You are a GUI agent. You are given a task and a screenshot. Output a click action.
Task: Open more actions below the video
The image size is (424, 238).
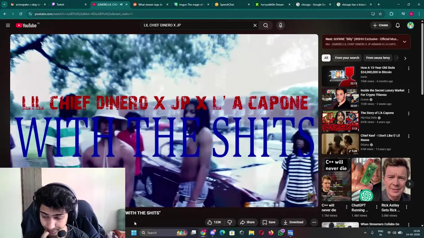point(314,222)
